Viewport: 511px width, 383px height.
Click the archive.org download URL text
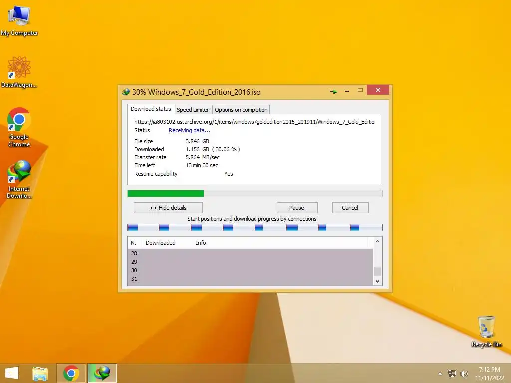tap(255, 122)
